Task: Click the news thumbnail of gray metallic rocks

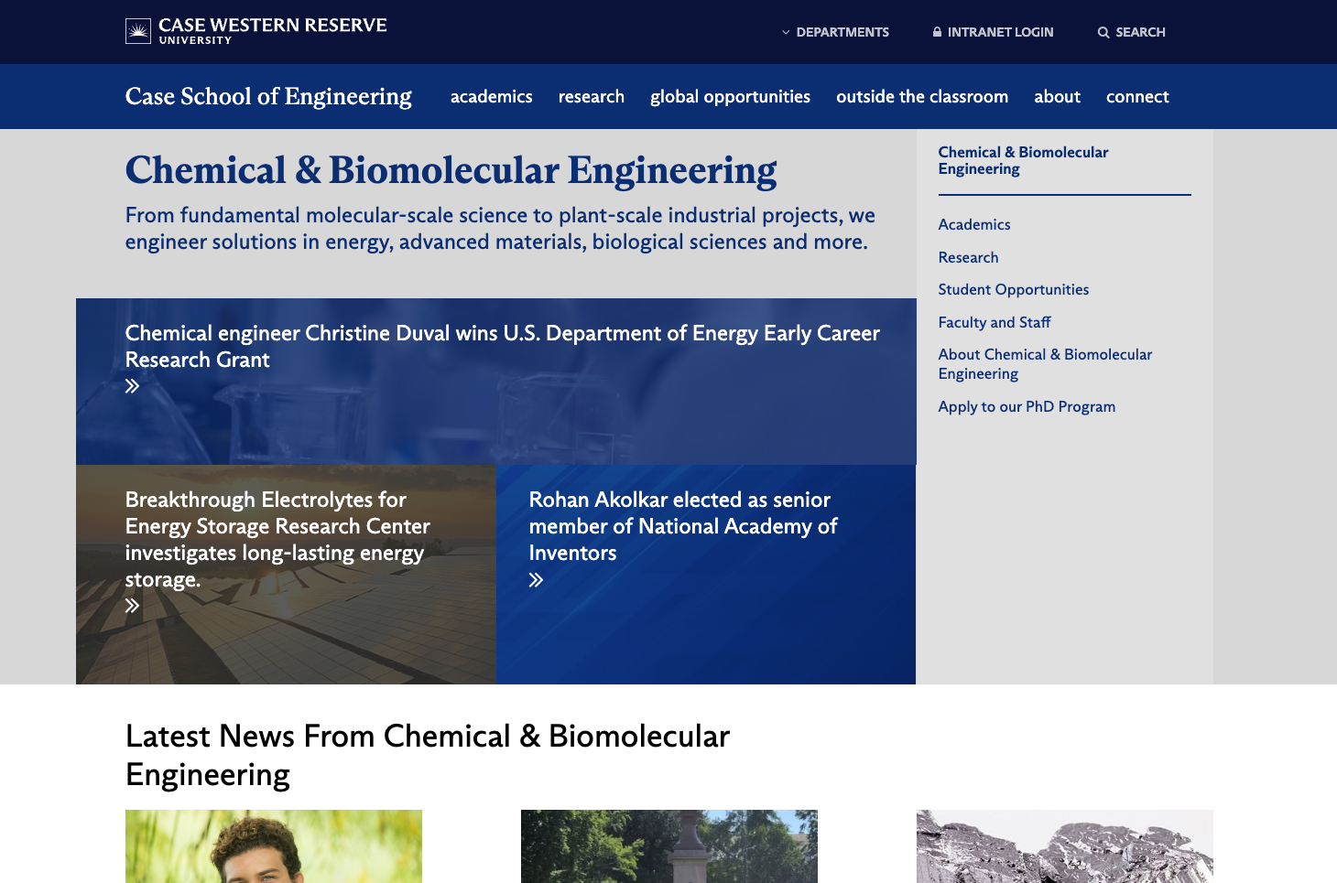Action: (x=1065, y=846)
